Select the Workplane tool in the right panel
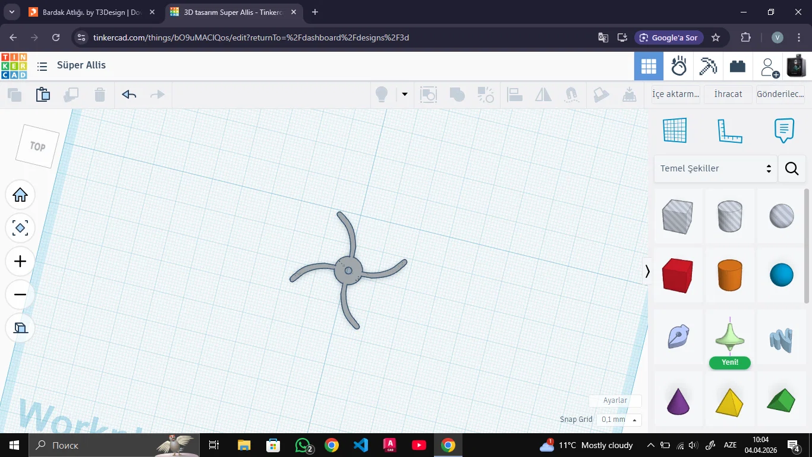 point(675,130)
